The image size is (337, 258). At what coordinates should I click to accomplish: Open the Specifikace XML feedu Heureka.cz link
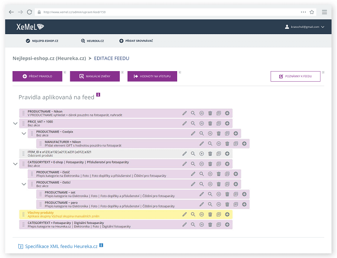pyautogui.click(x=61, y=246)
